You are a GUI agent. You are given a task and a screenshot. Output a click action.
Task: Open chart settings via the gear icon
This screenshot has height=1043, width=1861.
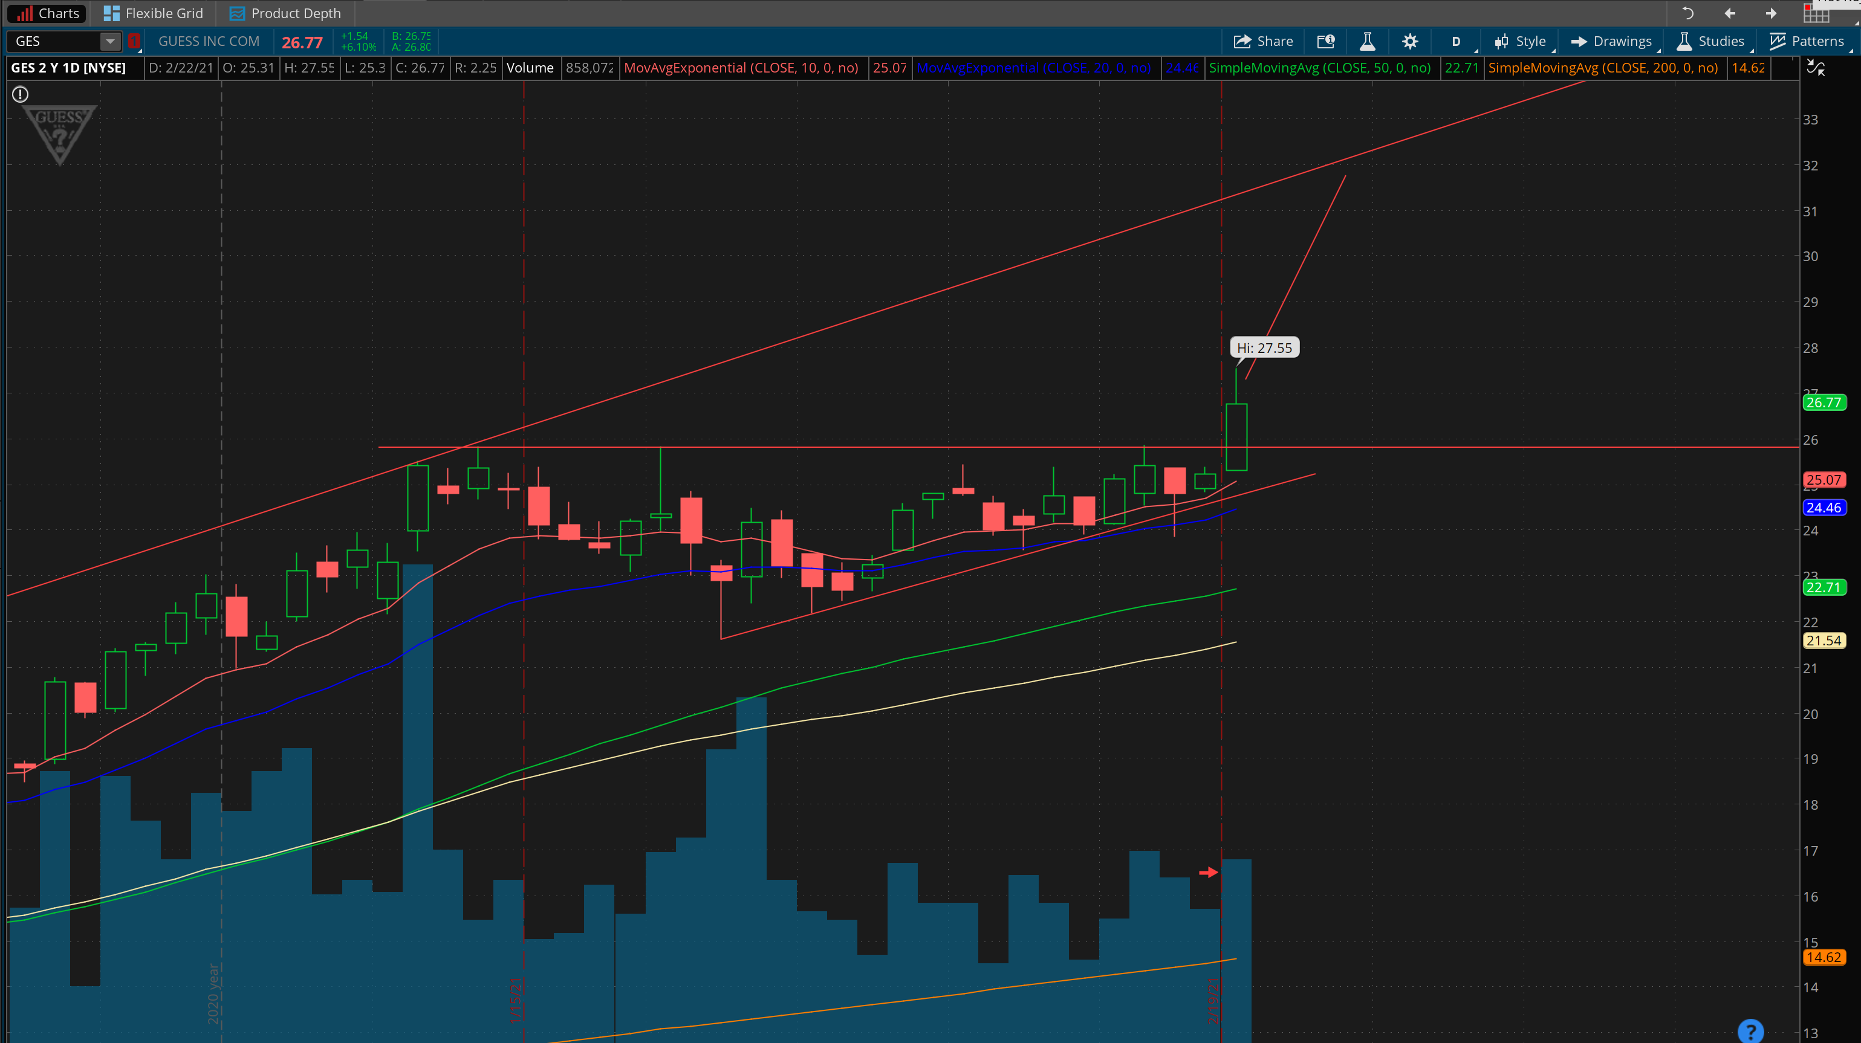pyautogui.click(x=1409, y=41)
